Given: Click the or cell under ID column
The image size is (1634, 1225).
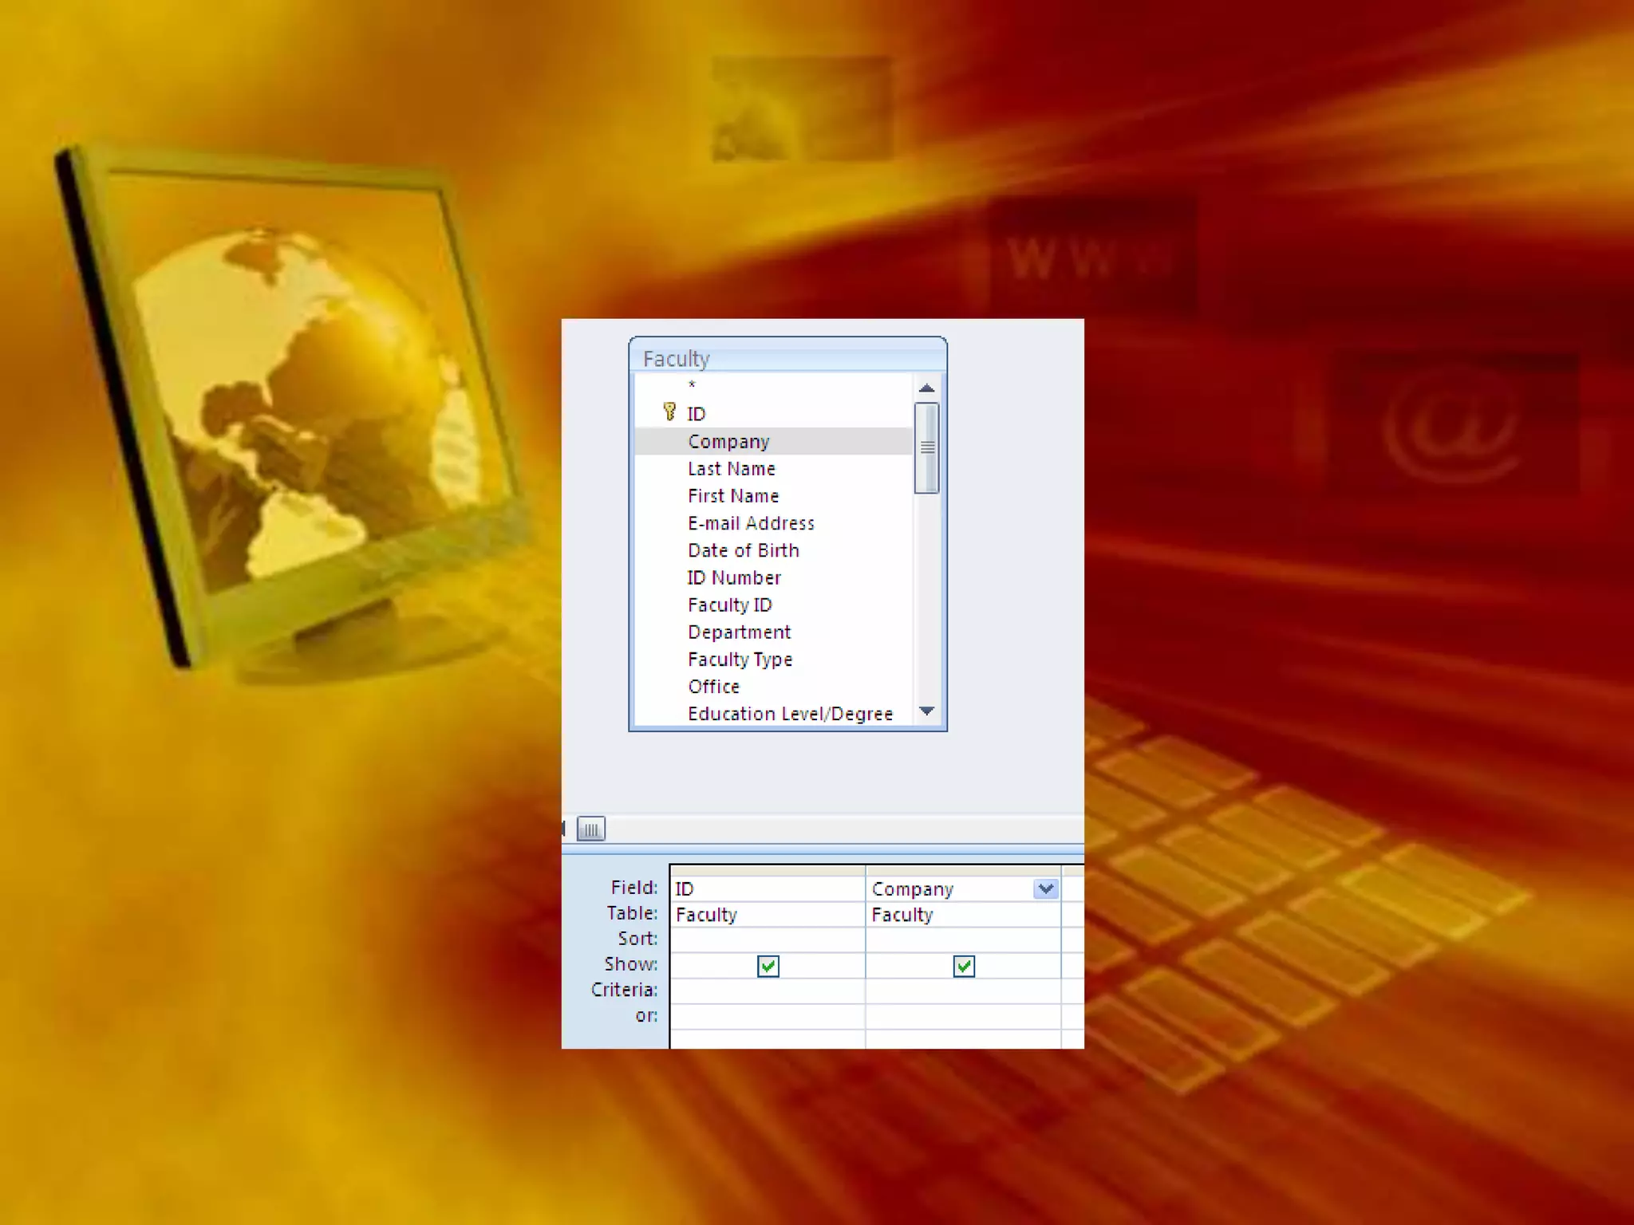Looking at the screenshot, I should click(768, 1016).
